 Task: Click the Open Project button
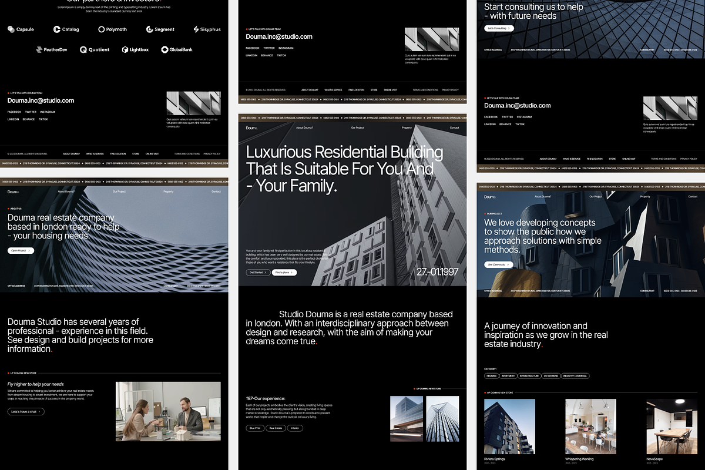pos(21,251)
